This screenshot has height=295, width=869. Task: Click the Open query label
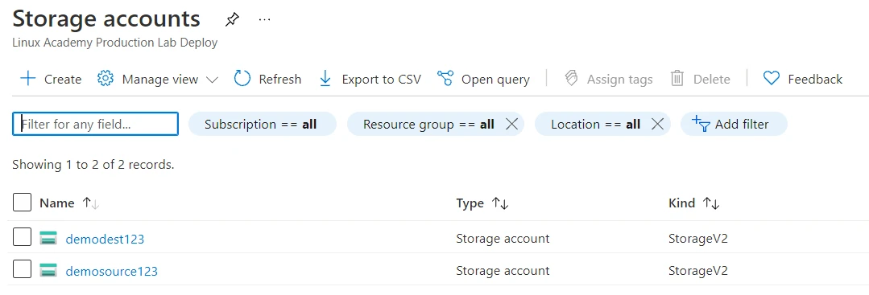pos(495,80)
